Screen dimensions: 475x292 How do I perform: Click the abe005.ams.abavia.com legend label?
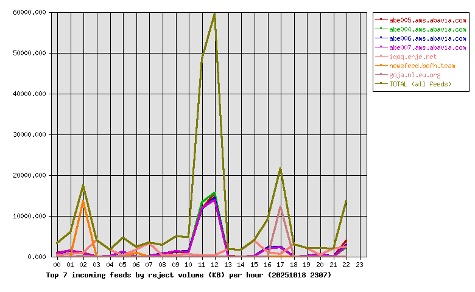coord(427,20)
